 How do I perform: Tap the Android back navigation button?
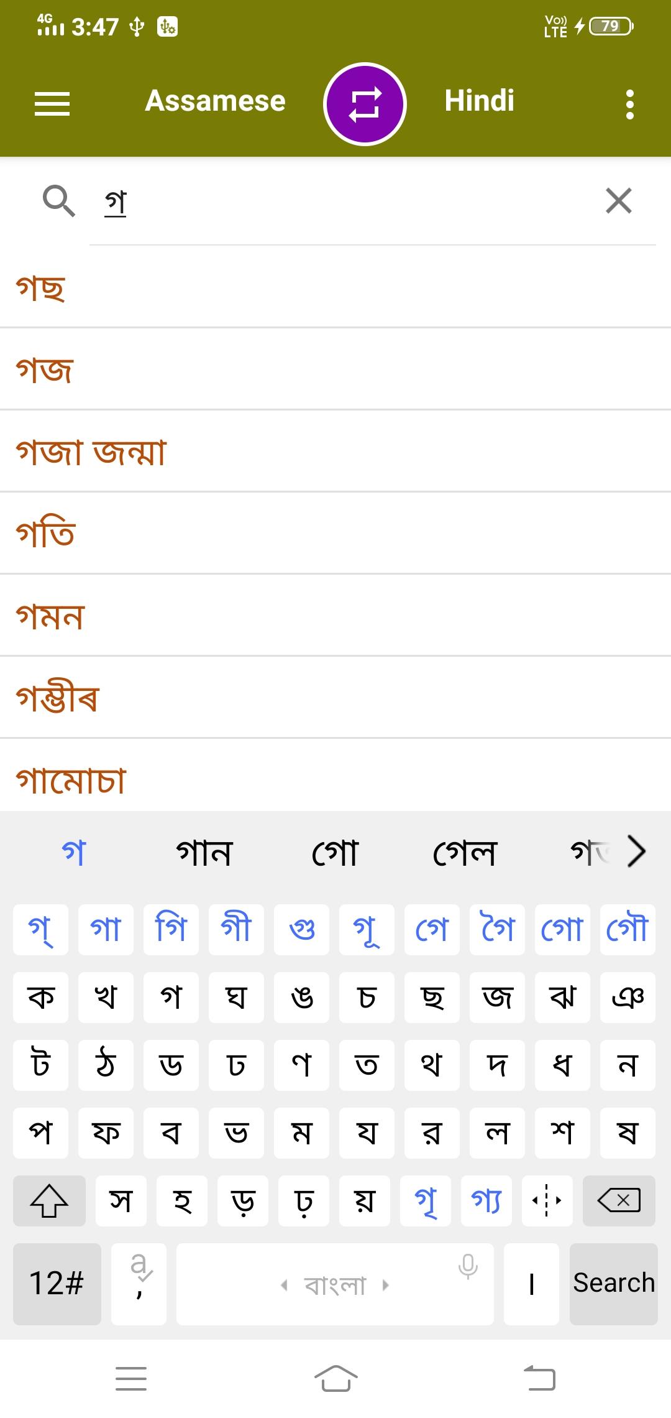click(539, 1378)
